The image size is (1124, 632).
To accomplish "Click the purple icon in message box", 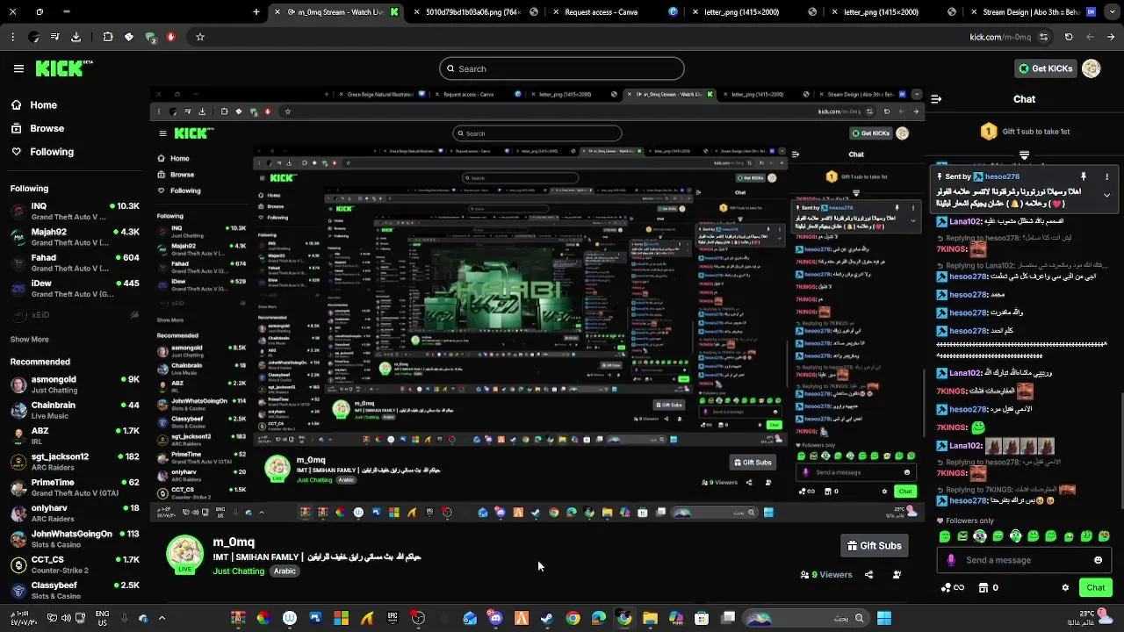I will point(951,560).
